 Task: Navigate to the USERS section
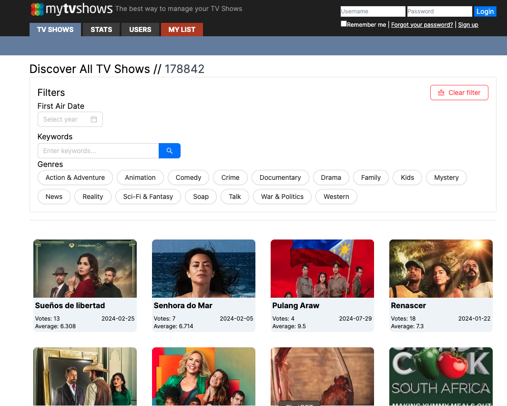click(140, 29)
